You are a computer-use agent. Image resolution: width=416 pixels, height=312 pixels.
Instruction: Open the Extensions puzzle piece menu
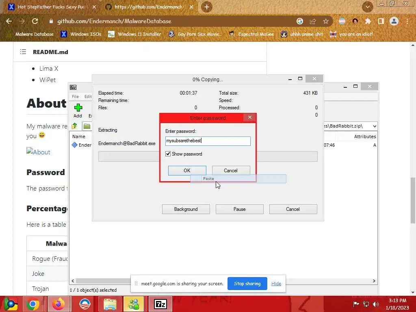pyautogui.click(x=368, y=21)
